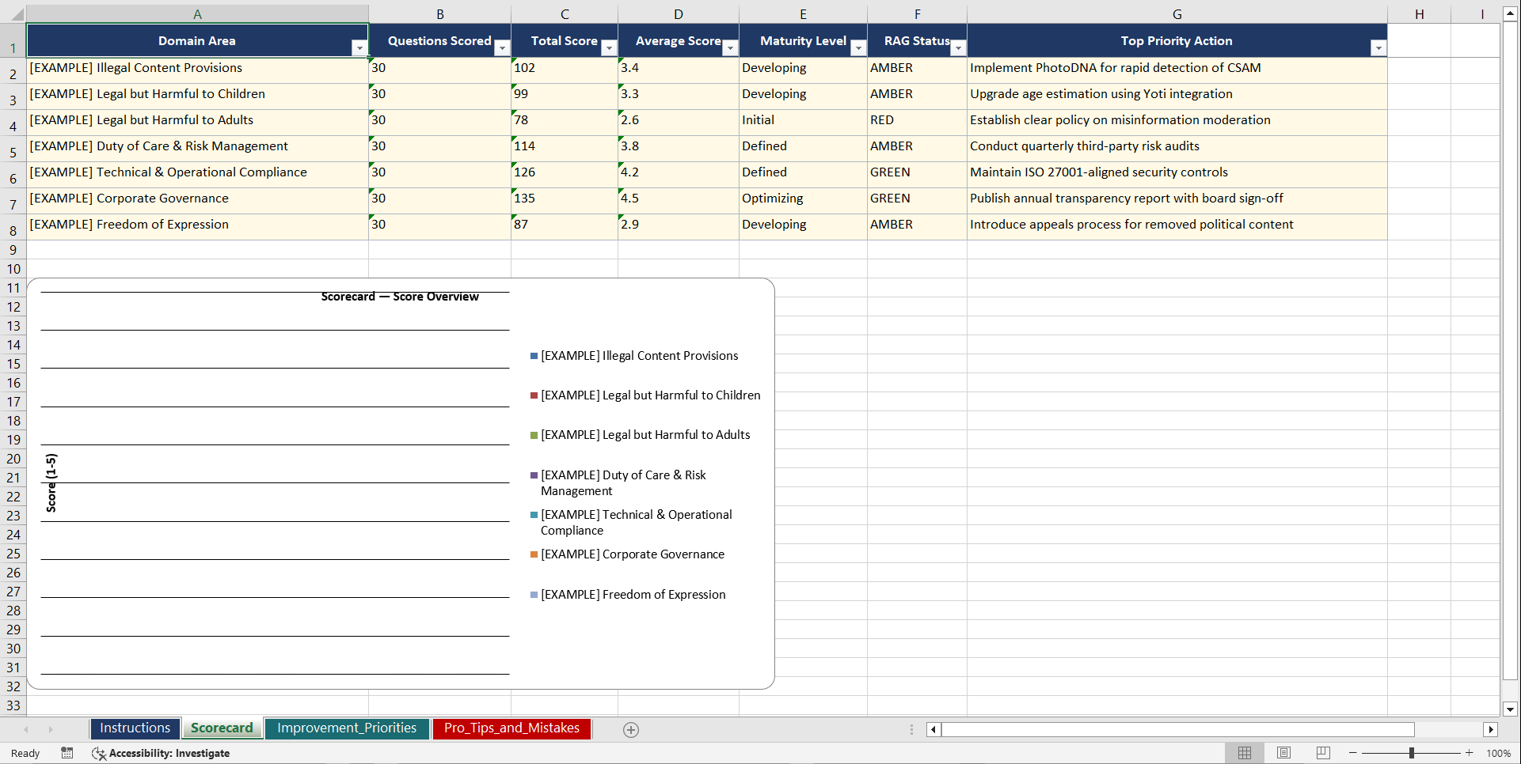Screen dimensions: 1521x764
Task: Switch to Page Layout view
Action: click(1283, 753)
